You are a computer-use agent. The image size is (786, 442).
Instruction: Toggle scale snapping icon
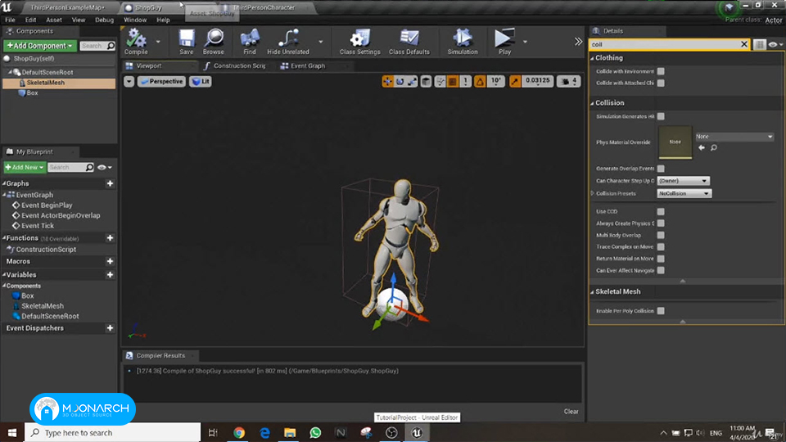pyautogui.click(x=515, y=81)
